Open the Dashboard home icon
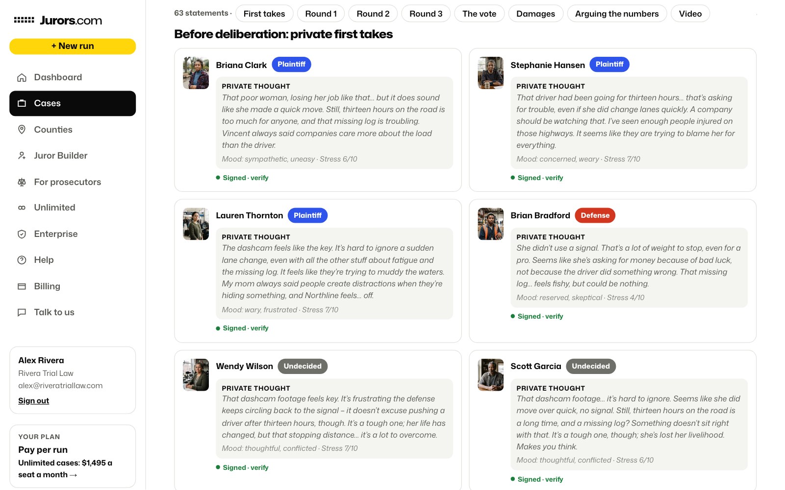The width and height of the screenshot is (785, 490). [x=22, y=77]
